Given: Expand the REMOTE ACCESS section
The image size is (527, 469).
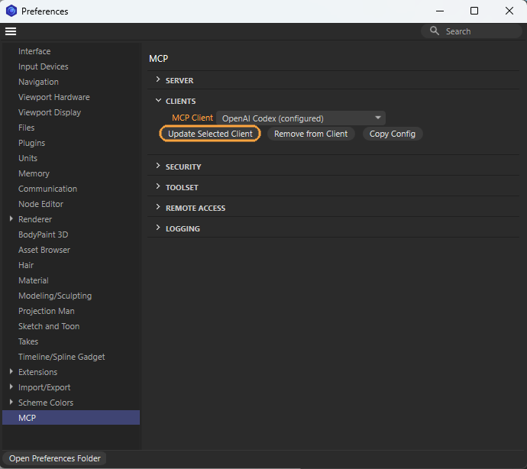Looking at the screenshot, I should point(158,208).
